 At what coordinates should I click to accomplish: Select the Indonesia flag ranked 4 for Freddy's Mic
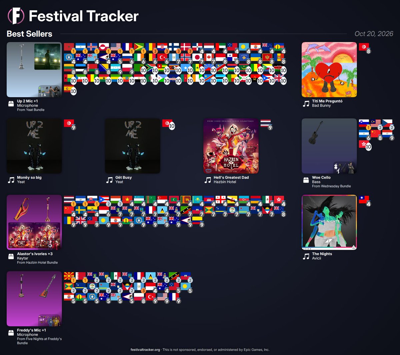(151, 286)
